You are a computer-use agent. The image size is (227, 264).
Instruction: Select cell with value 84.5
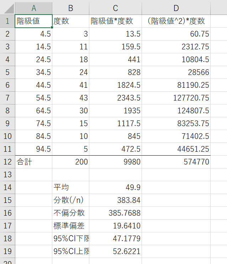[x=33, y=136]
